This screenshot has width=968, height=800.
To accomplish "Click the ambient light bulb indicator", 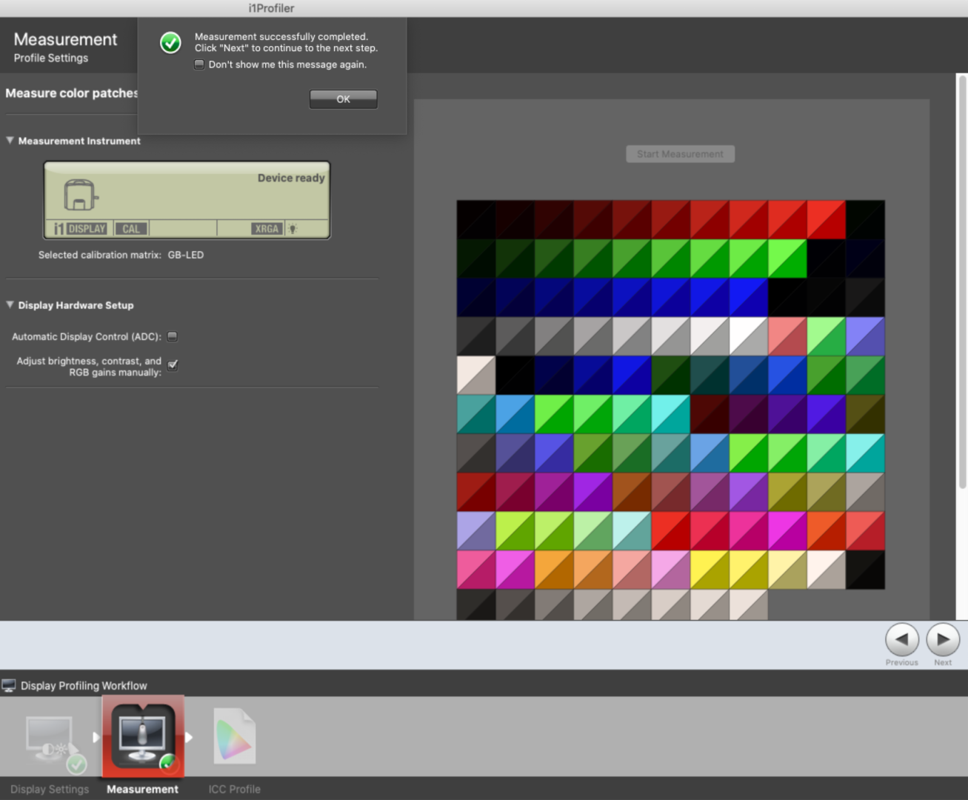I will tap(293, 229).
